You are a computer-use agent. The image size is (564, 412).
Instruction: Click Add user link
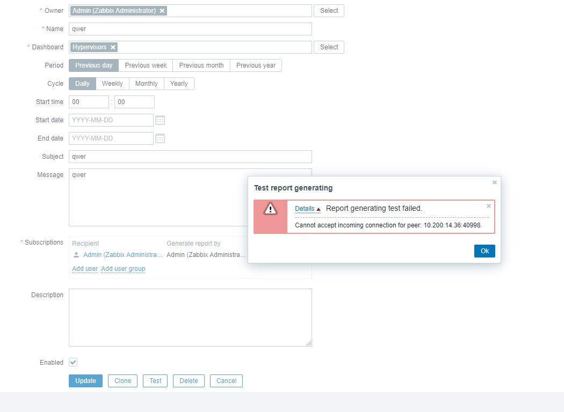pyautogui.click(x=85, y=269)
